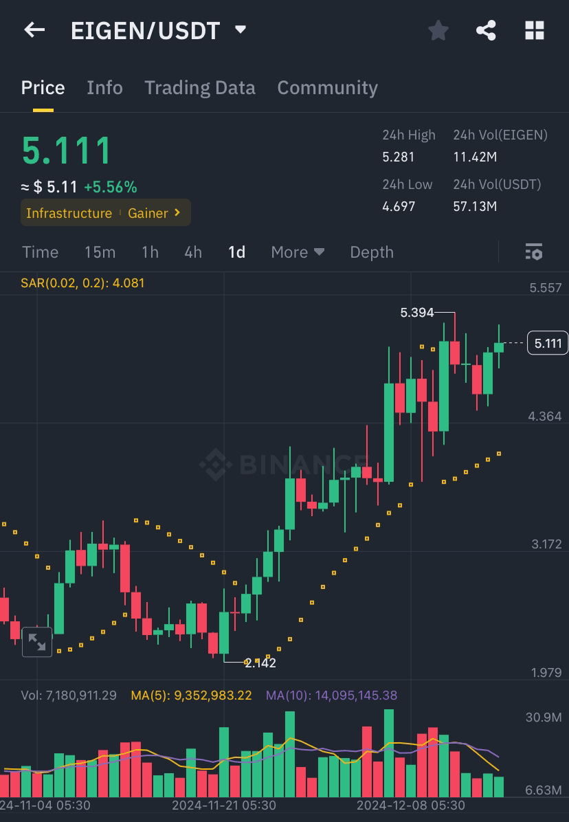Open the More timeframes dropdown
The width and height of the screenshot is (569, 822).
[x=298, y=252]
